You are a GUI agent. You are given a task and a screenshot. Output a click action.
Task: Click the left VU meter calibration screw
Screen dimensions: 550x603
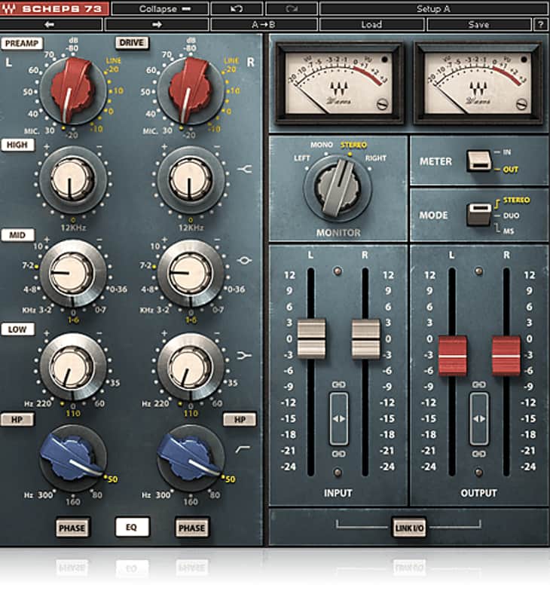coord(382,104)
